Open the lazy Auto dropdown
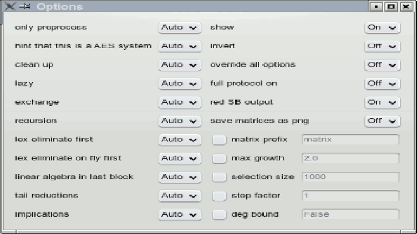Image resolution: width=417 pixels, height=234 pixels. 180,84
